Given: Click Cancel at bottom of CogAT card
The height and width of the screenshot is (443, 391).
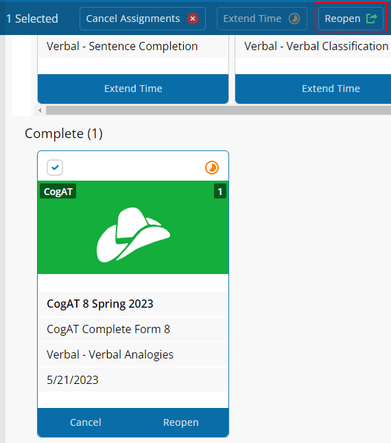Looking at the screenshot, I should 86,422.
